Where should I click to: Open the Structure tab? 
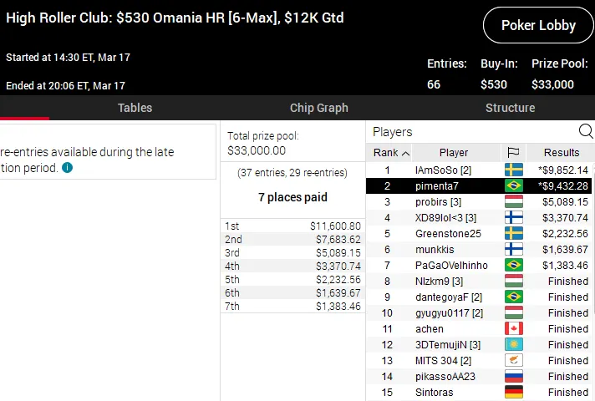tap(510, 108)
